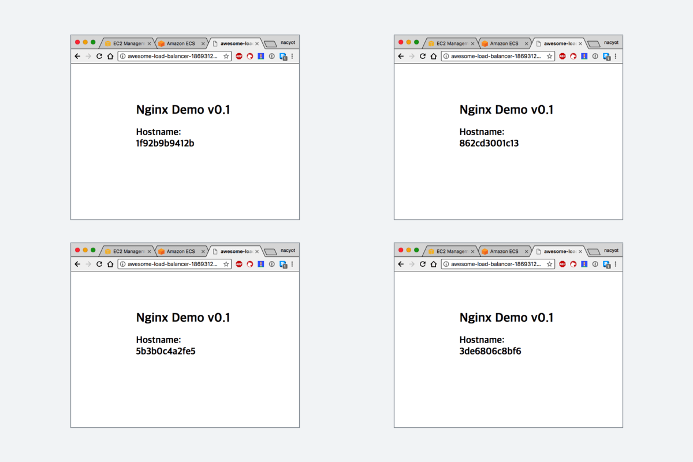
Task: Click the home icon in top-right browser window
Action: (434, 56)
